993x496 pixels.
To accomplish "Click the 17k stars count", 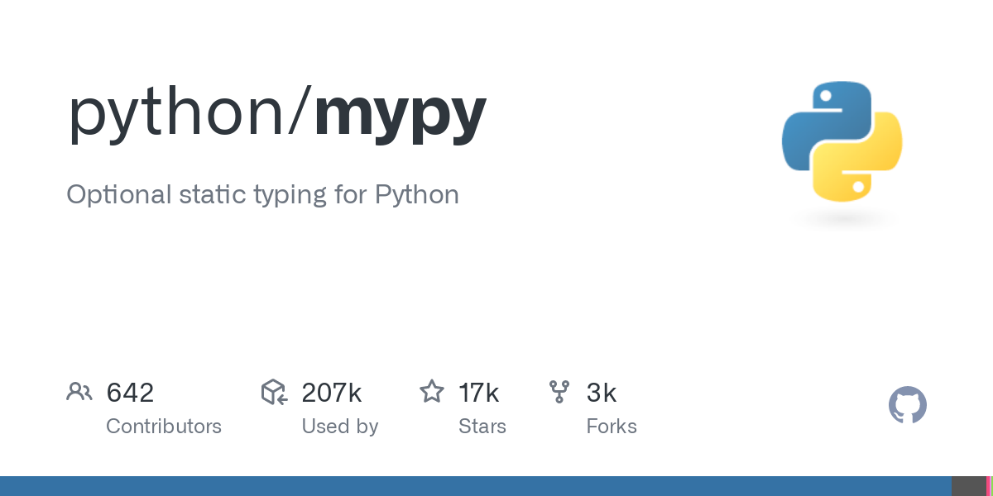I will point(478,393).
